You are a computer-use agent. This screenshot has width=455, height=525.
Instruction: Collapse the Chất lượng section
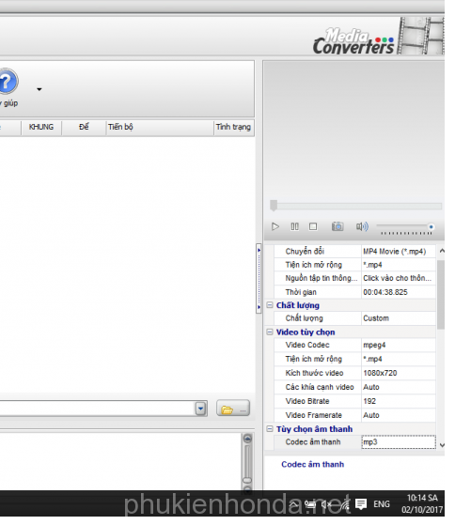270,305
